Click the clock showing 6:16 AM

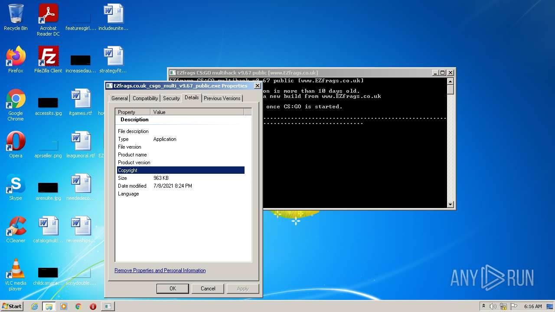tap(533, 306)
